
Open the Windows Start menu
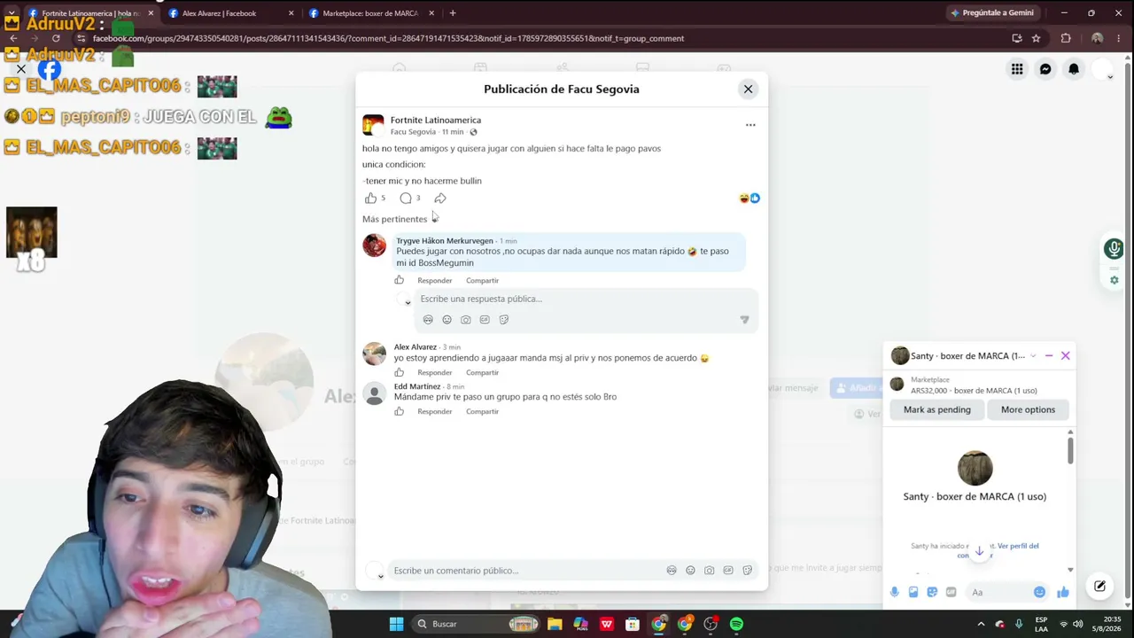396,624
